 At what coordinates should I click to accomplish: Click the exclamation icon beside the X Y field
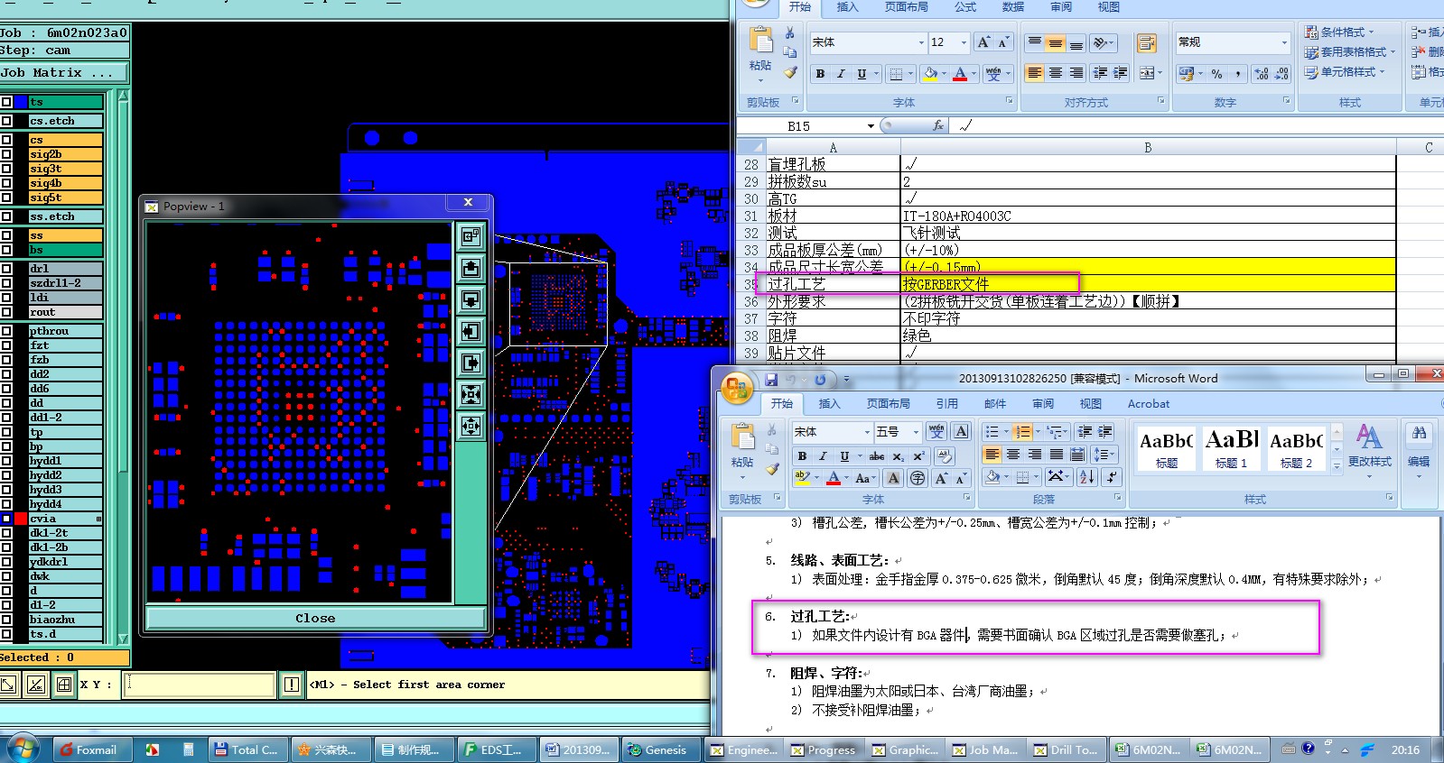click(291, 685)
